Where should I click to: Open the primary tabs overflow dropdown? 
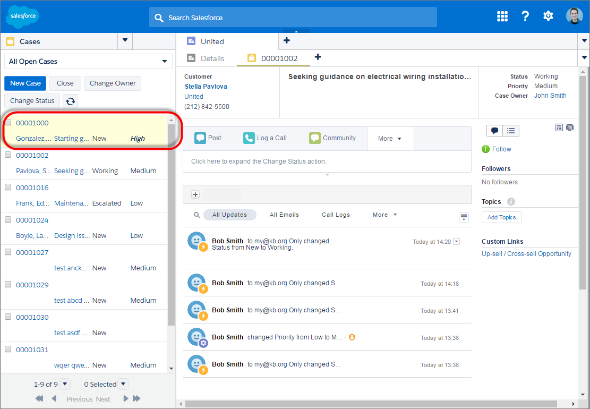(x=584, y=41)
